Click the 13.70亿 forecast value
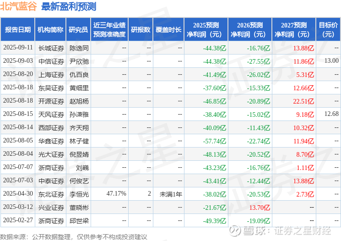 click(x=260, y=208)
